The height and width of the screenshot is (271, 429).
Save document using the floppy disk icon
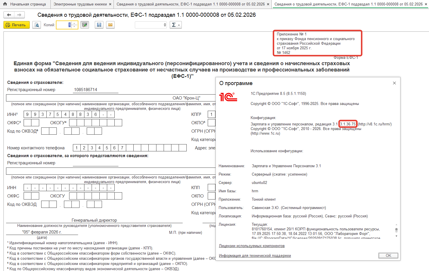(99, 25)
